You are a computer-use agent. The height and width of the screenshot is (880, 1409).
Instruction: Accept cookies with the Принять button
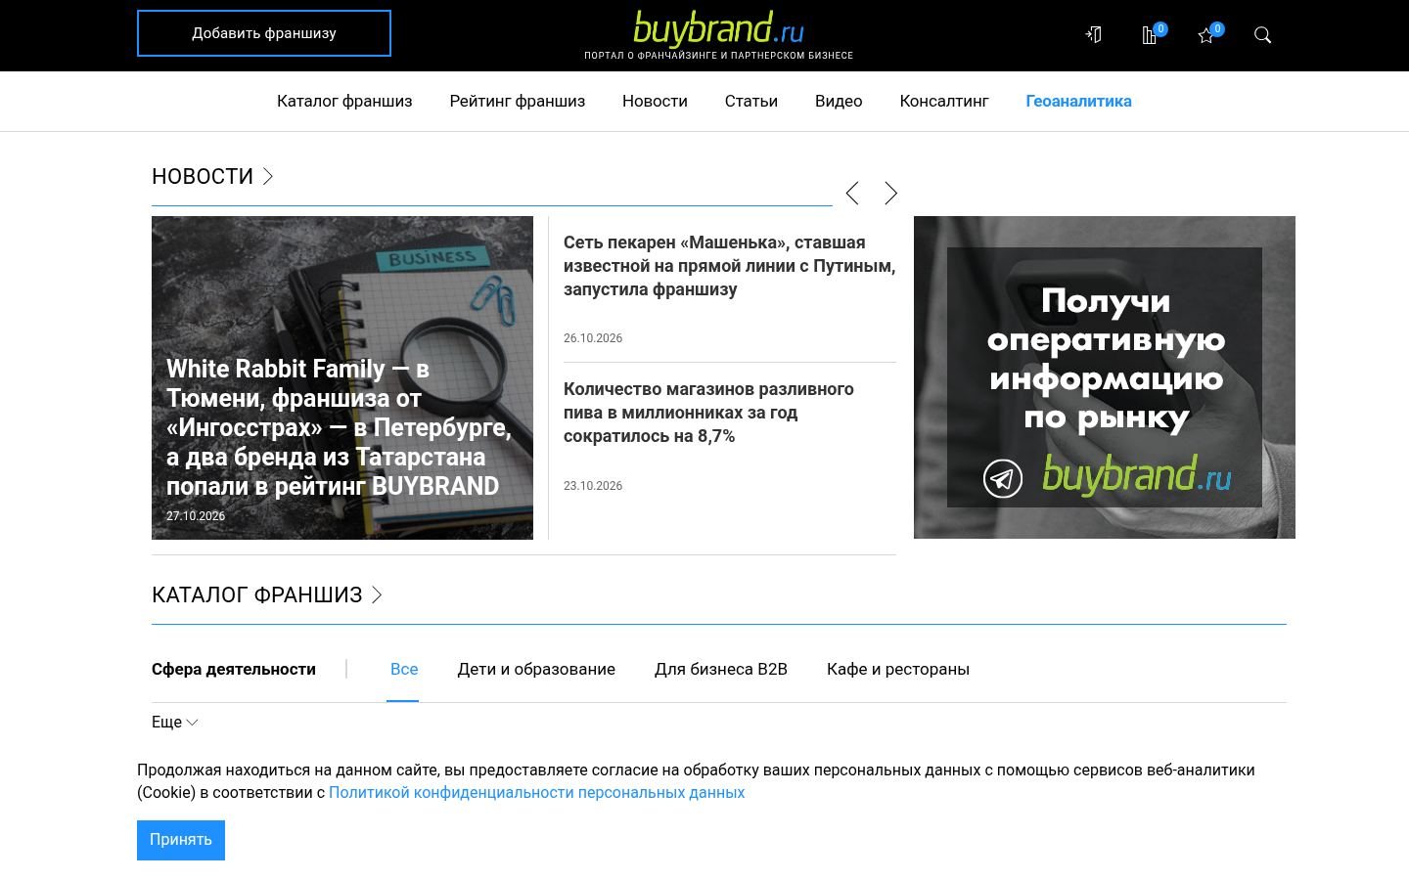tap(181, 840)
